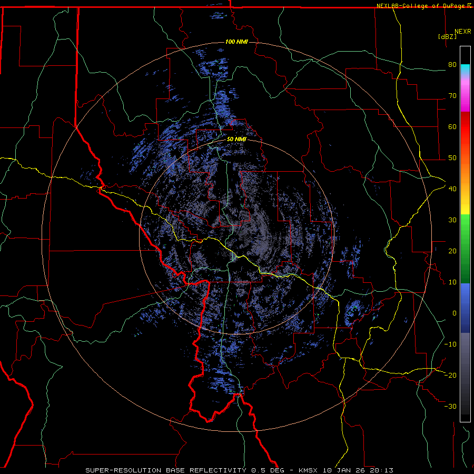Click the KMSX station identifier in caption
Screen dimensions: 474x474
[x=308, y=470]
